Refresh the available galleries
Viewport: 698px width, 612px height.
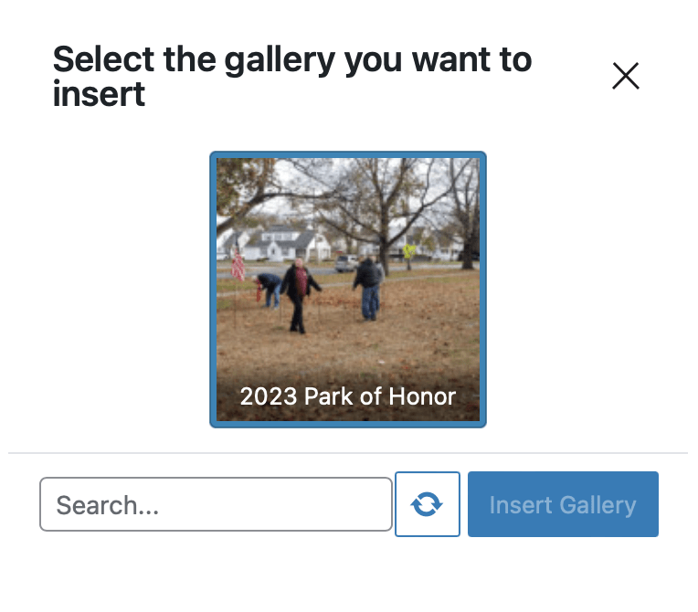[x=427, y=504]
